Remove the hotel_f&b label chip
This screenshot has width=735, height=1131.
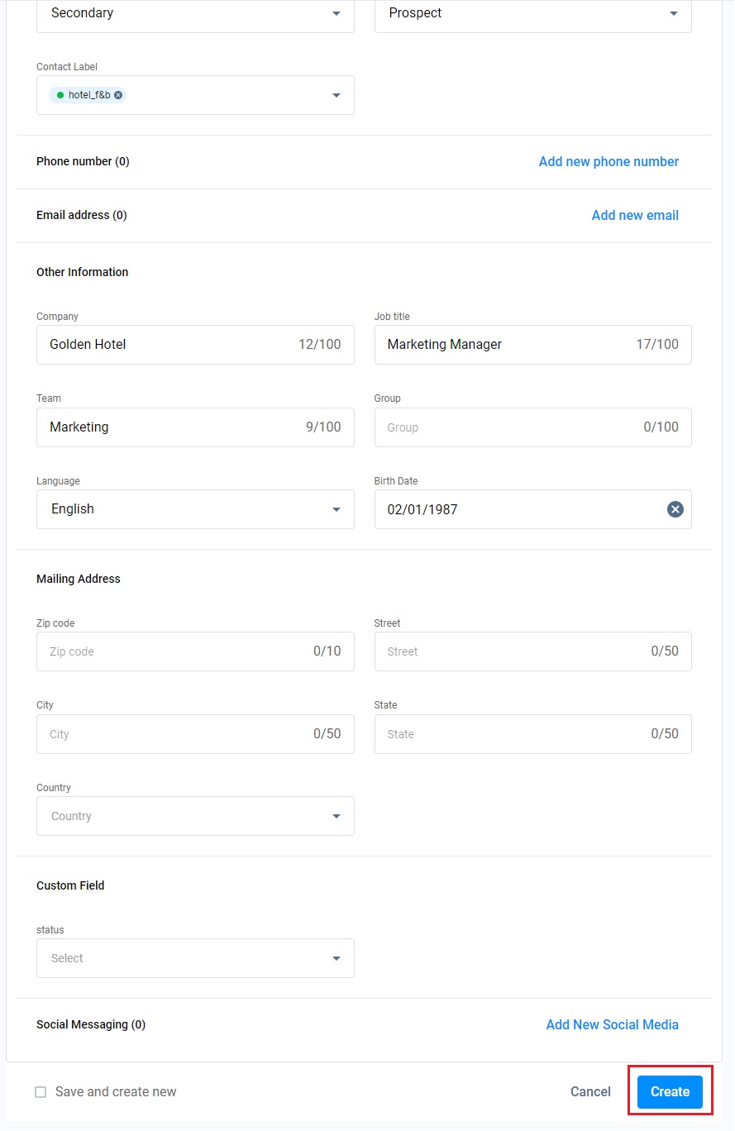pyautogui.click(x=118, y=95)
